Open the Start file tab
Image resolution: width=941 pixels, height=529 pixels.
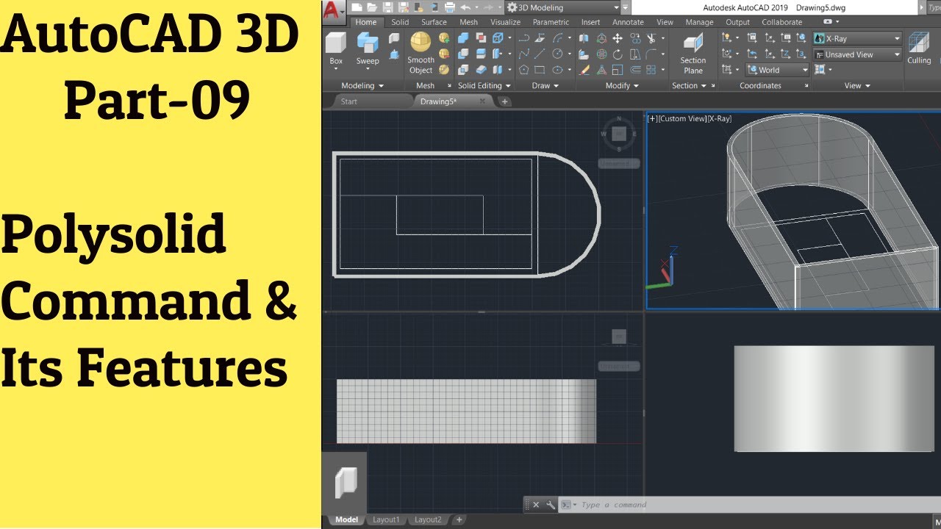tap(349, 101)
